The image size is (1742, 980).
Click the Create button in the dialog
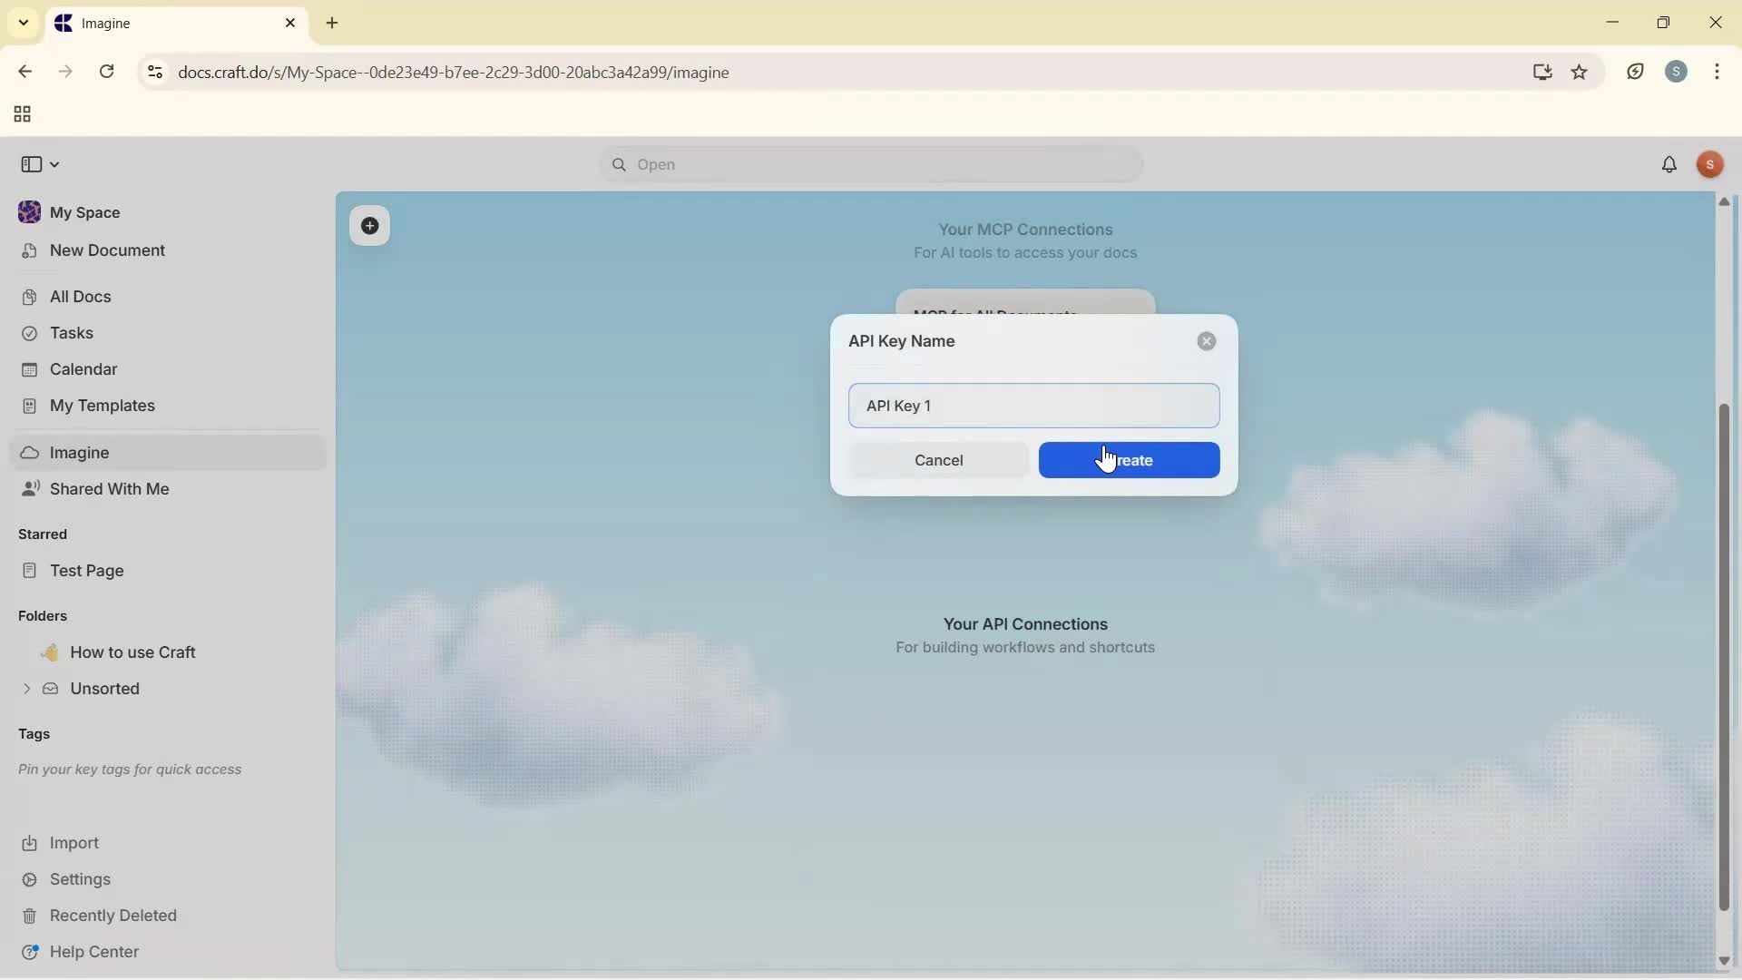click(1128, 460)
